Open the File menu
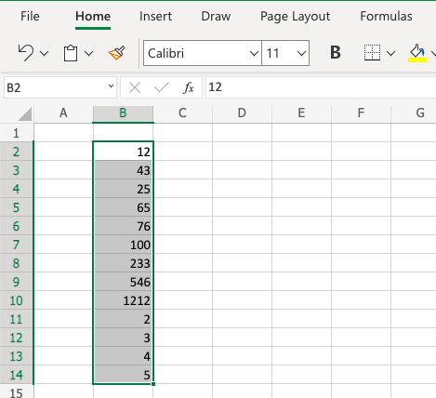 tap(30, 16)
